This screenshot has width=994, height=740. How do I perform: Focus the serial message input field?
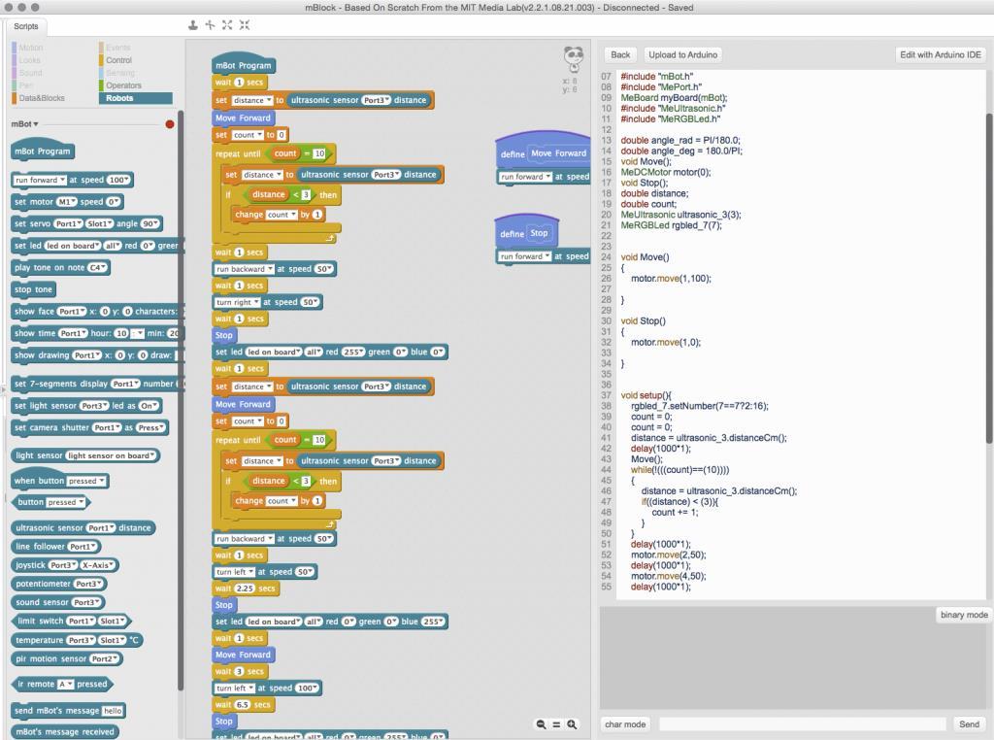[x=802, y=724]
